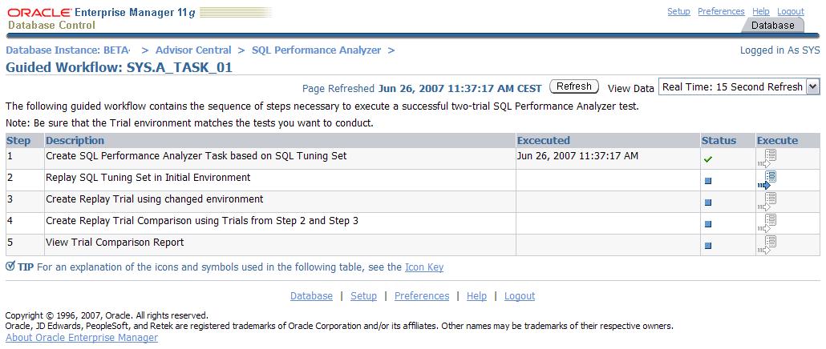The height and width of the screenshot is (349, 826).
Task: Click the green checkmark status of step 1
Action: tap(707, 159)
